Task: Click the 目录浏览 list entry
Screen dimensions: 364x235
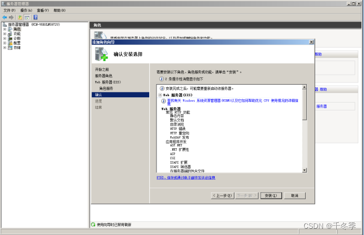Action: point(177,125)
